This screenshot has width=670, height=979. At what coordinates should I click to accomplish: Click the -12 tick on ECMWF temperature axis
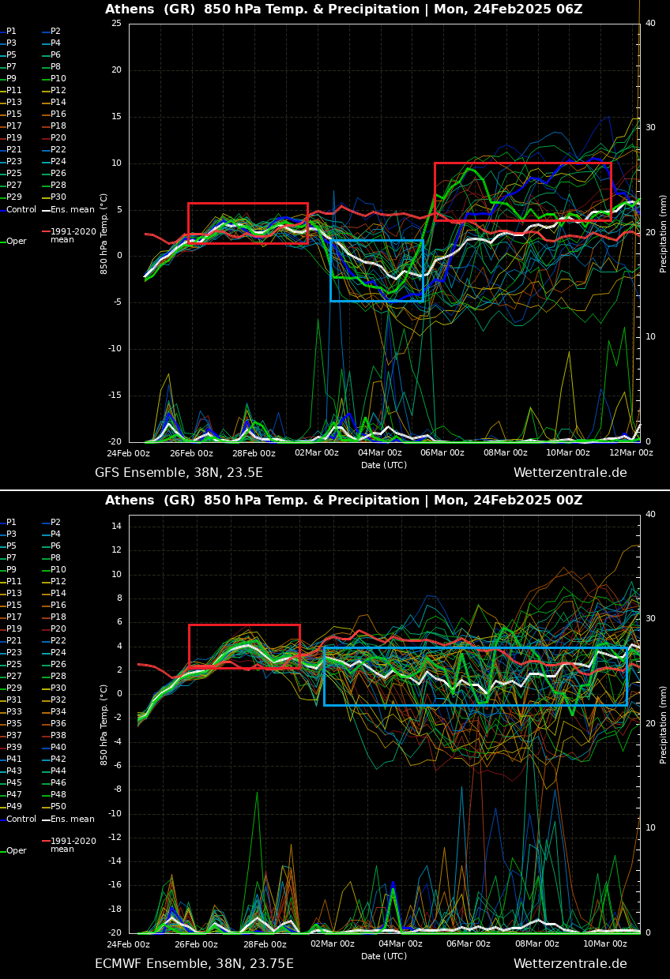point(115,837)
